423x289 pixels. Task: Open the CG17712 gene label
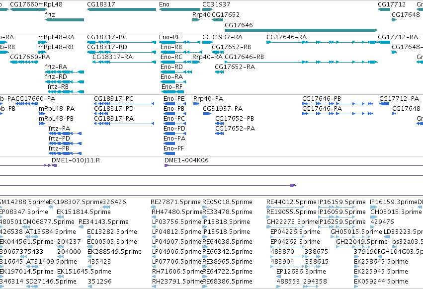click(x=392, y=4)
